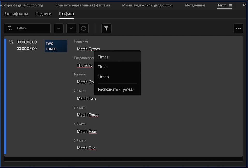Viewport: 248px width, 168px height.
Task: Open Микш. аудиоклипа: gang-button tab
Action: pos(147,5)
